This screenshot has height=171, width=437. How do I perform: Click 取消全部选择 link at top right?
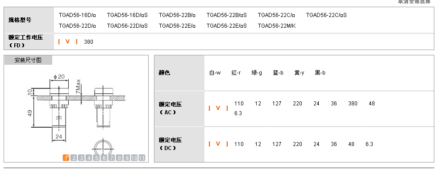[414, 1]
